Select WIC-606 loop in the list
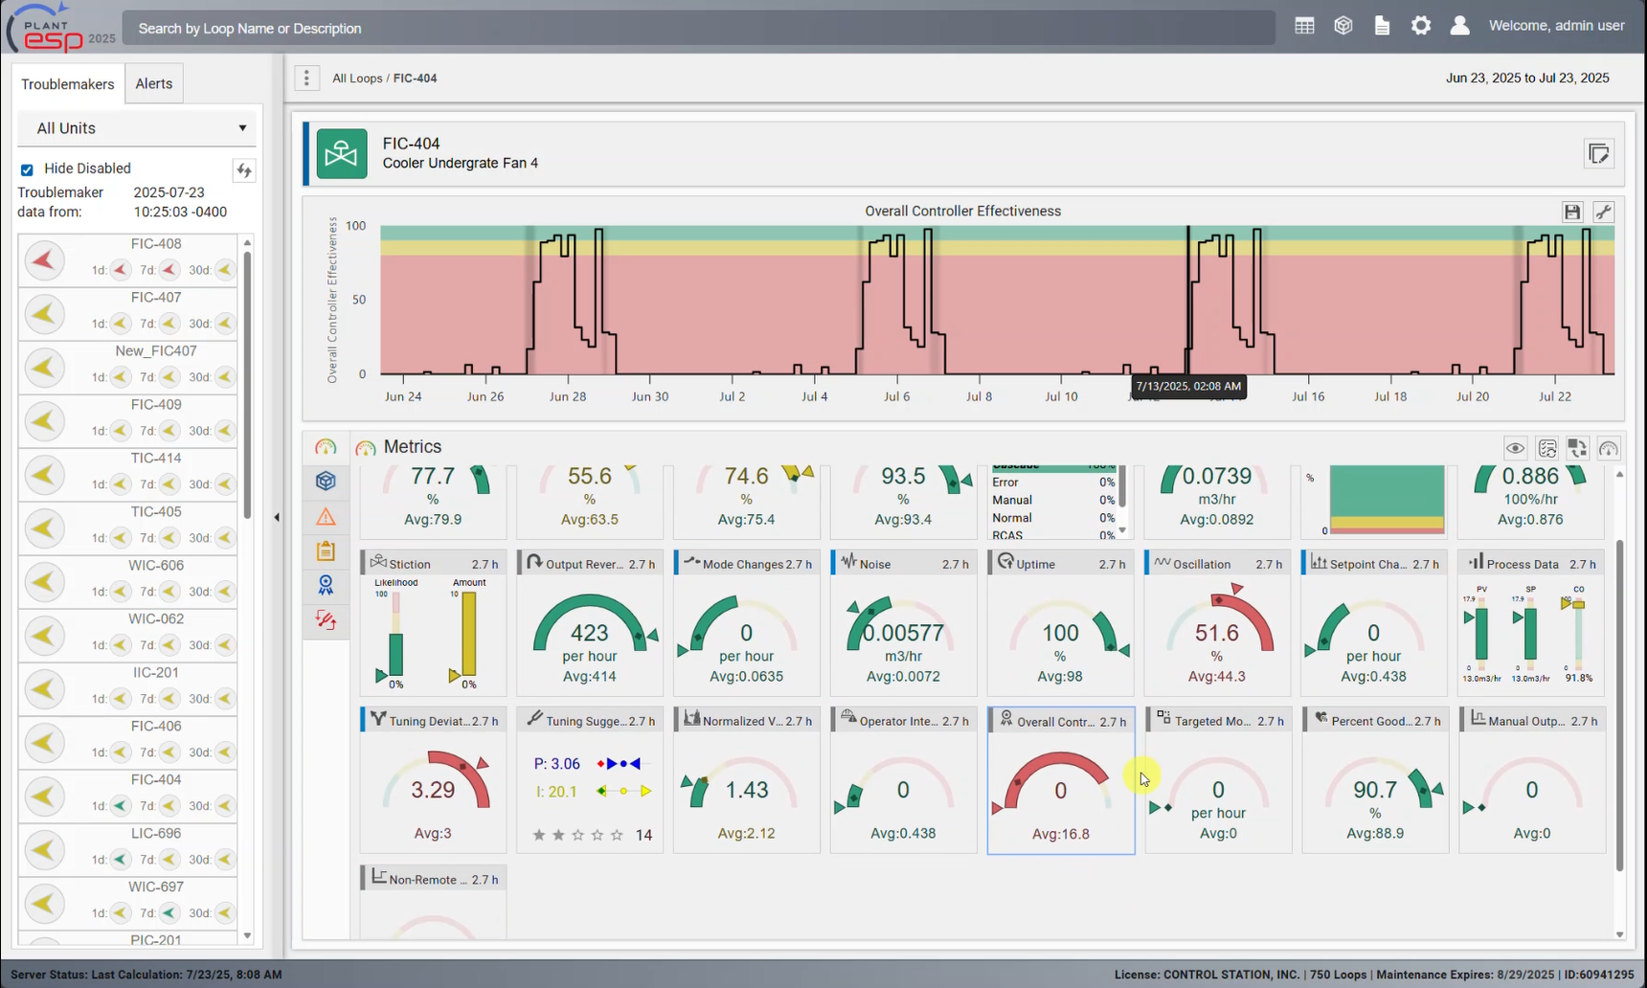The width and height of the screenshot is (1647, 988). pyautogui.click(x=127, y=582)
